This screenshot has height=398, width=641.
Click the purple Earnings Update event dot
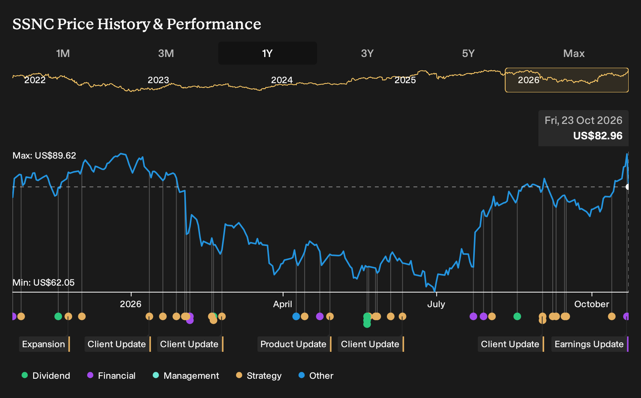click(x=626, y=316)
